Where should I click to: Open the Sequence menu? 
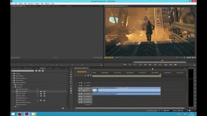(x=31, y=4)
